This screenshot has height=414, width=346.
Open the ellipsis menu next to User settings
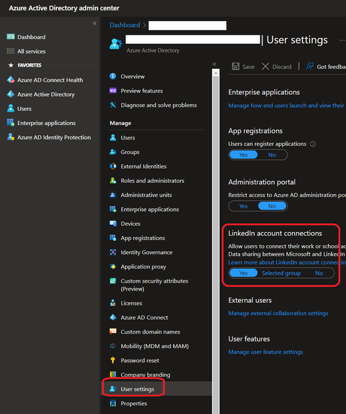pyautogui.click(x=342, y=40)
